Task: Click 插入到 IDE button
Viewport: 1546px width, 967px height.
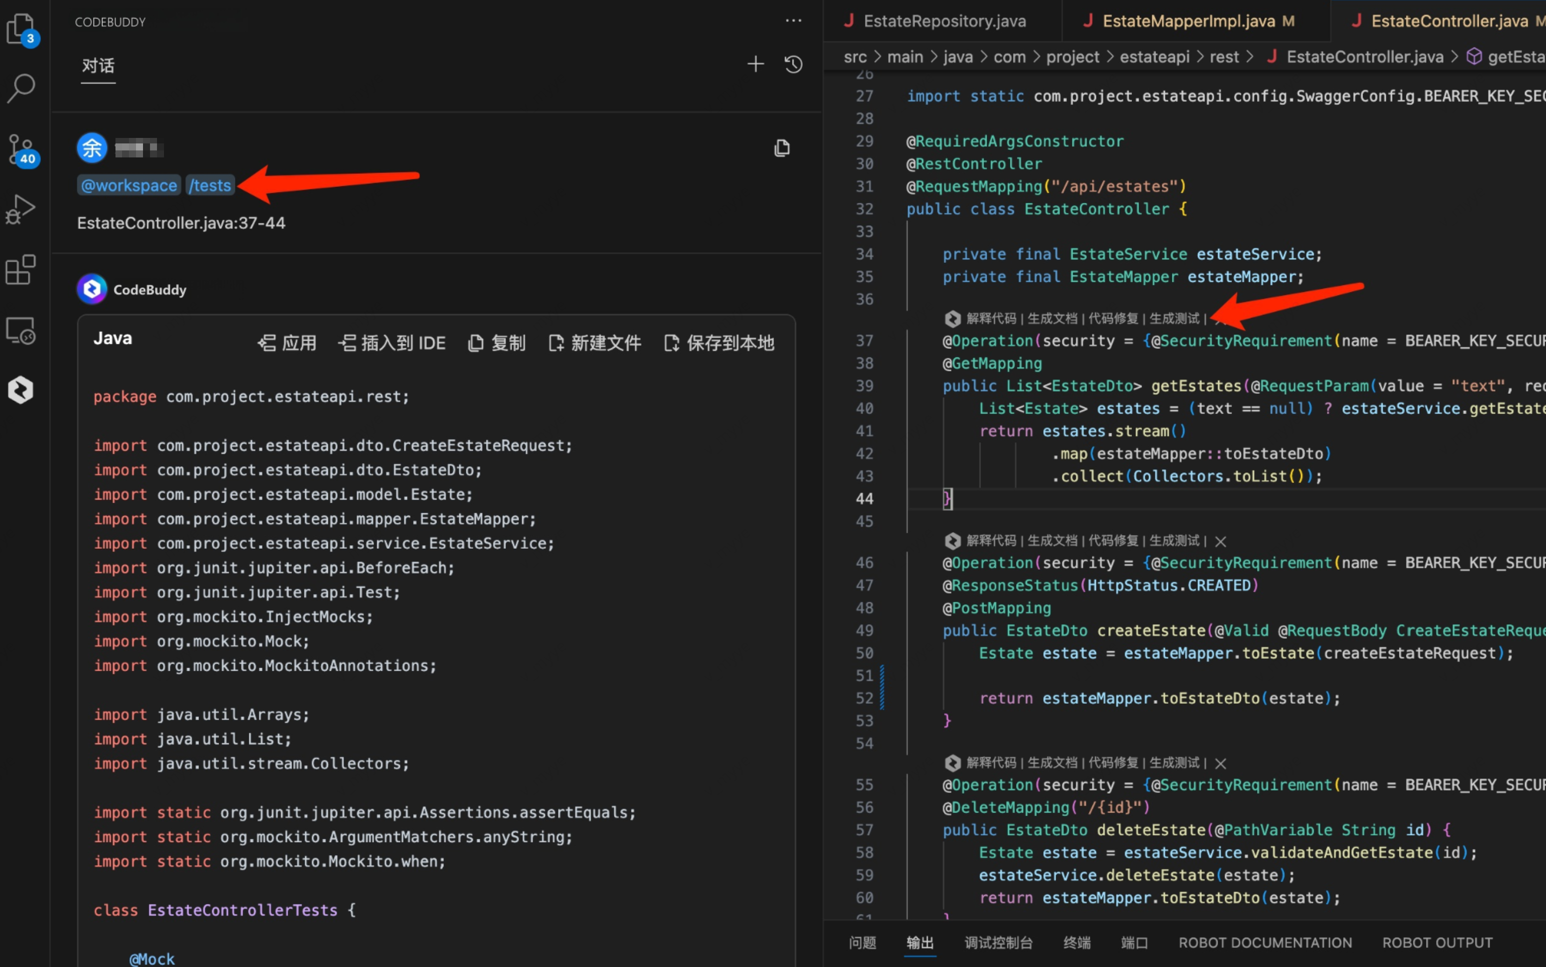Action: (x=391, y=343)
